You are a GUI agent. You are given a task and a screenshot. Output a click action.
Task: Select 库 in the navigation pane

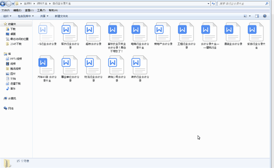[x=9, y=54]
